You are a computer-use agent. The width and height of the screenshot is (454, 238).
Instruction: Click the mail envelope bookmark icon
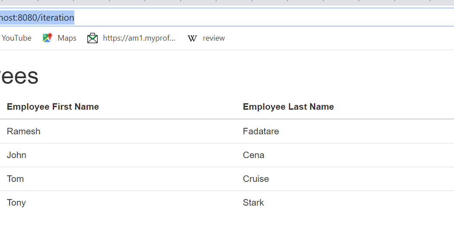(x=93, y=38)
